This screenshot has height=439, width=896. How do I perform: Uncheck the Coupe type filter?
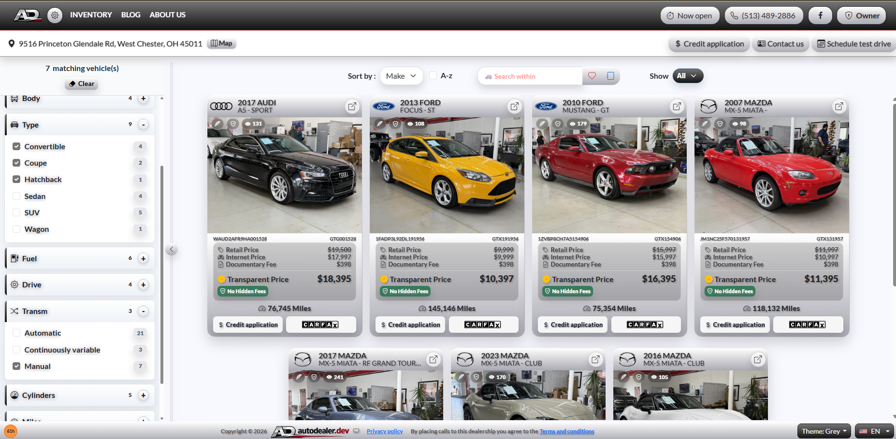(16, 163)
